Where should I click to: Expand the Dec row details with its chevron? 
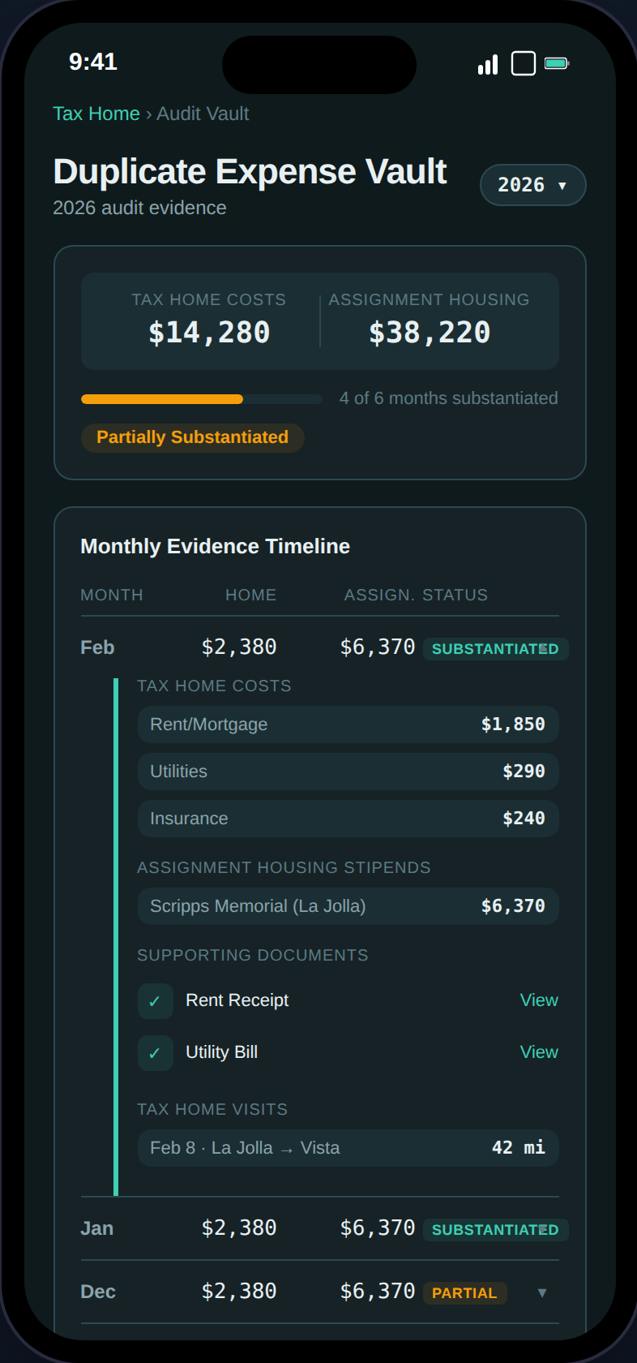pos(541,1292)
